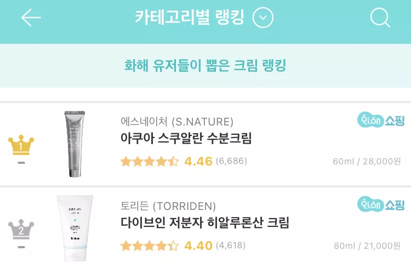Open 아쿠아 스쿠알란 수분크림 product name
This screenshot has height=268, width=411.
[186, 139]
